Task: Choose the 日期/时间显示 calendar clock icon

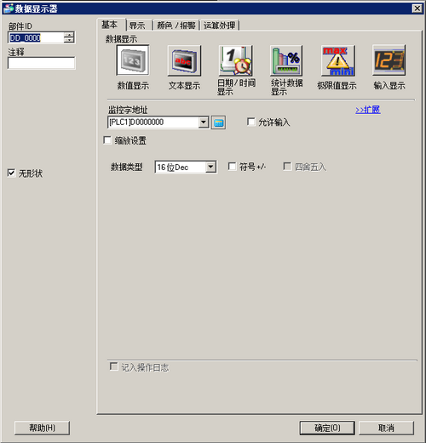Action: (x=235, y=60)
